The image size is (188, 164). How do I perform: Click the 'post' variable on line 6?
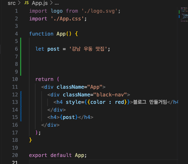53,49
